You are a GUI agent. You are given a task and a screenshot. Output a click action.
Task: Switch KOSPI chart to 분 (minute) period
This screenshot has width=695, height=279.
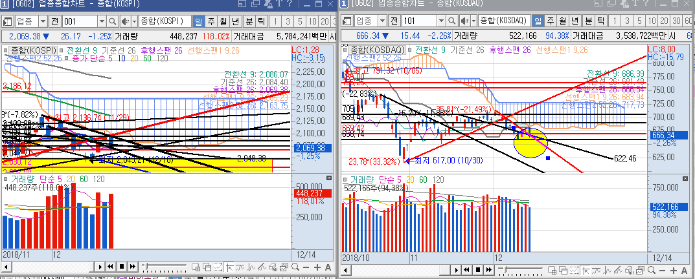[248, 22]
